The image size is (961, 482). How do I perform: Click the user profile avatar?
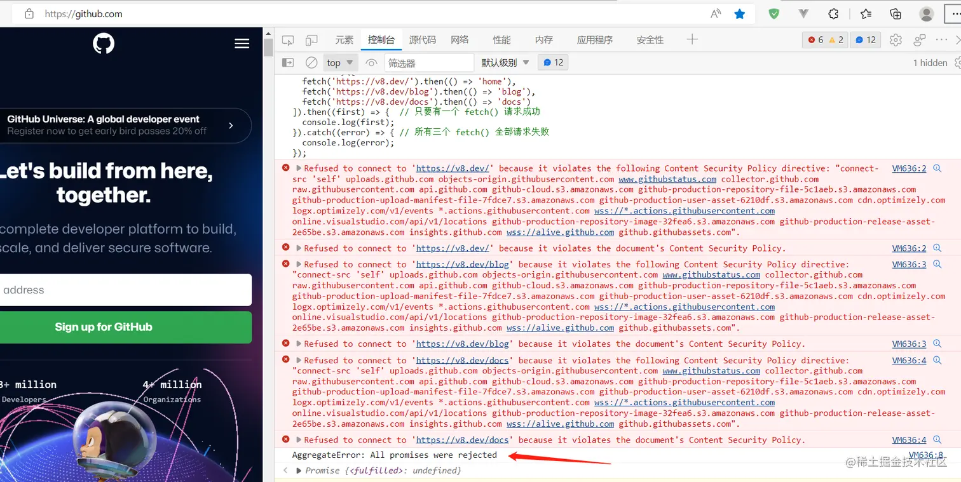coord(927,13)
